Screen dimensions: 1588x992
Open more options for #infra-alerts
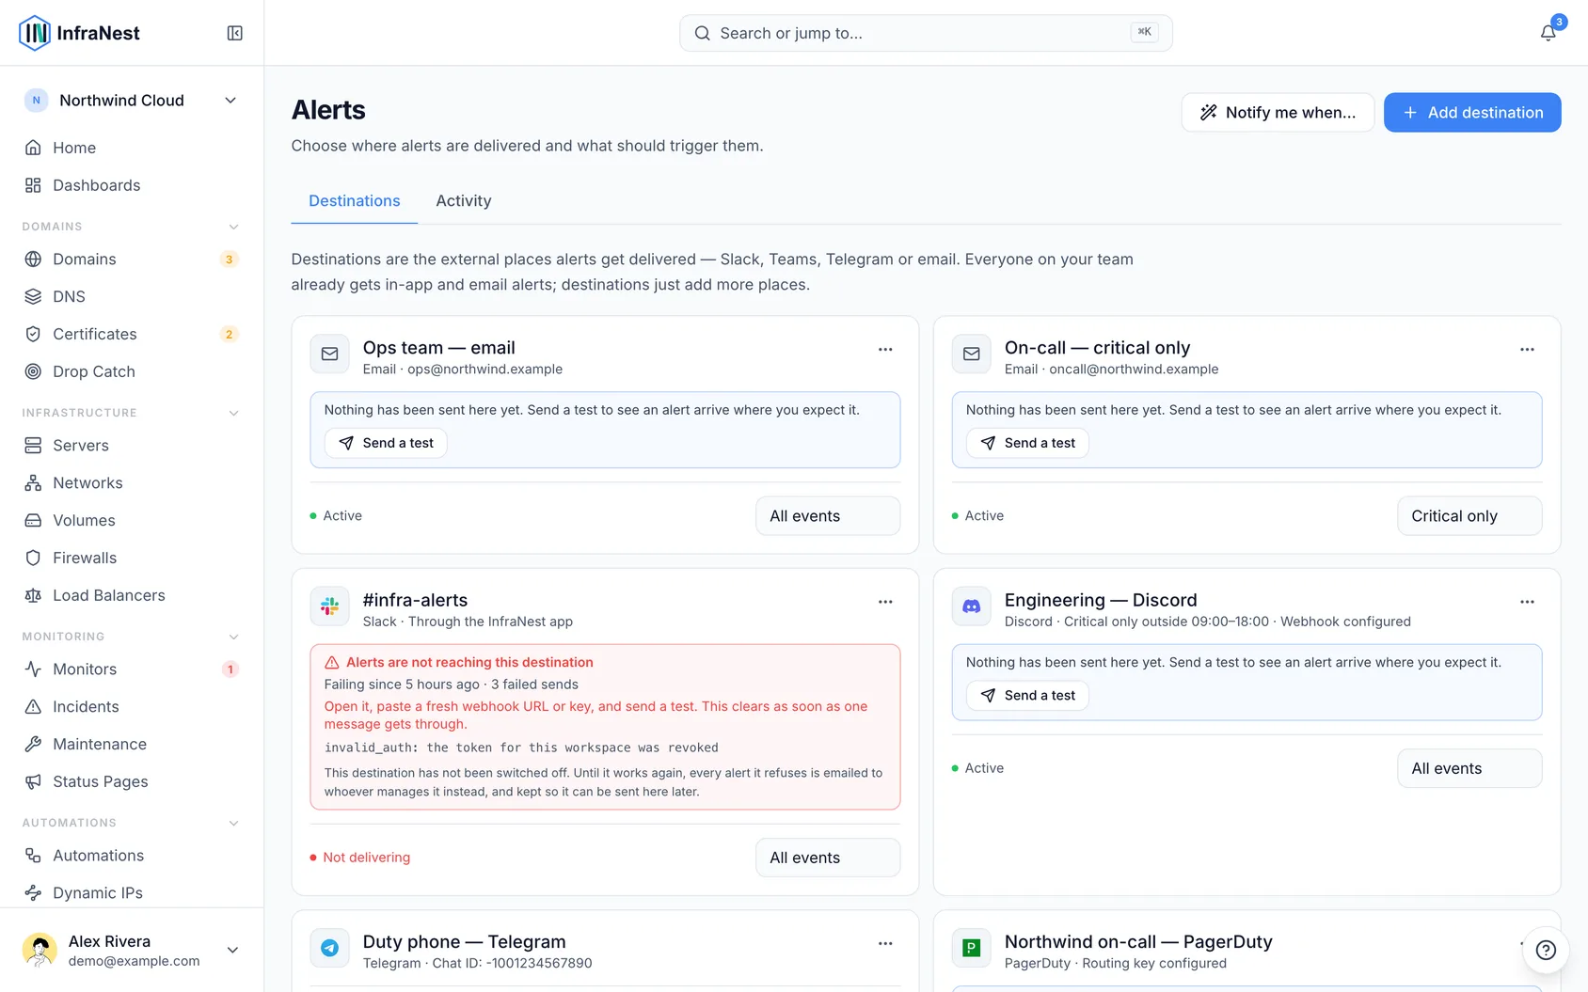[885, 602]
